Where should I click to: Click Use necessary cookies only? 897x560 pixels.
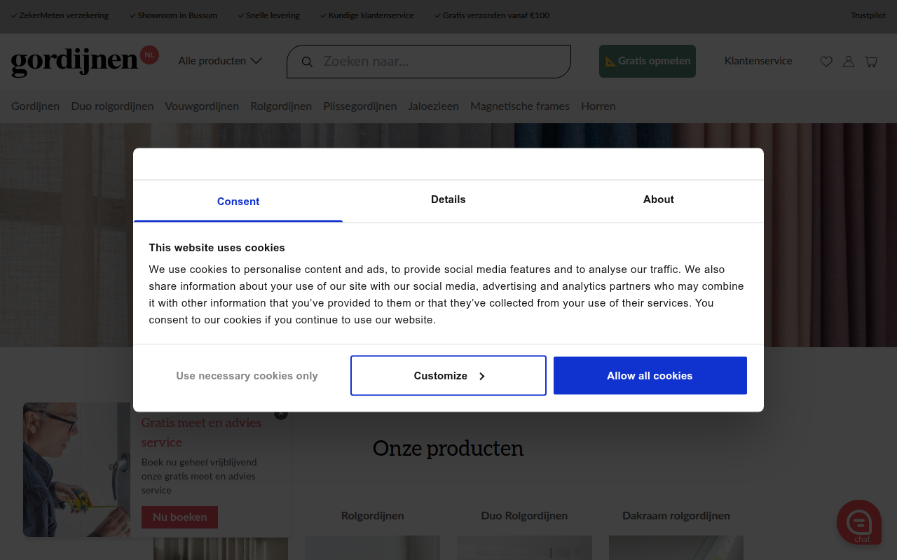[x=247, y=376]
